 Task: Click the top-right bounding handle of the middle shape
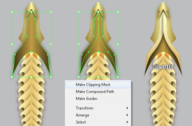pyautogui.click(x=118, y=12)
